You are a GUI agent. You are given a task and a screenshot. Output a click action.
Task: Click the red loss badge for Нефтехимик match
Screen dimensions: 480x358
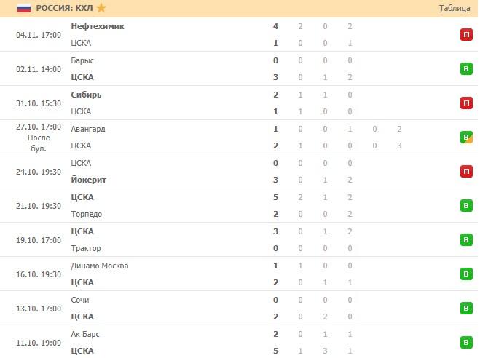[x=466, y=35]
